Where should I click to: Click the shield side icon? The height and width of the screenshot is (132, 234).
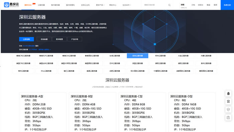pos(228,110)
